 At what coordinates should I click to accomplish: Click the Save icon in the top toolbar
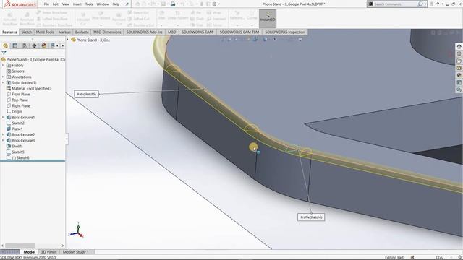pyautogui.click(x=163, y=4)
